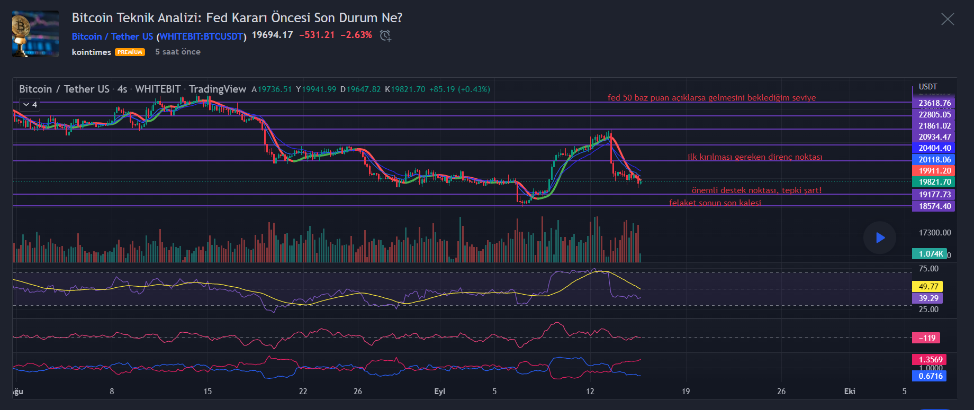Click the 1.074K volume label
This screenshot has width=974, height=410.
click(930, 254)
